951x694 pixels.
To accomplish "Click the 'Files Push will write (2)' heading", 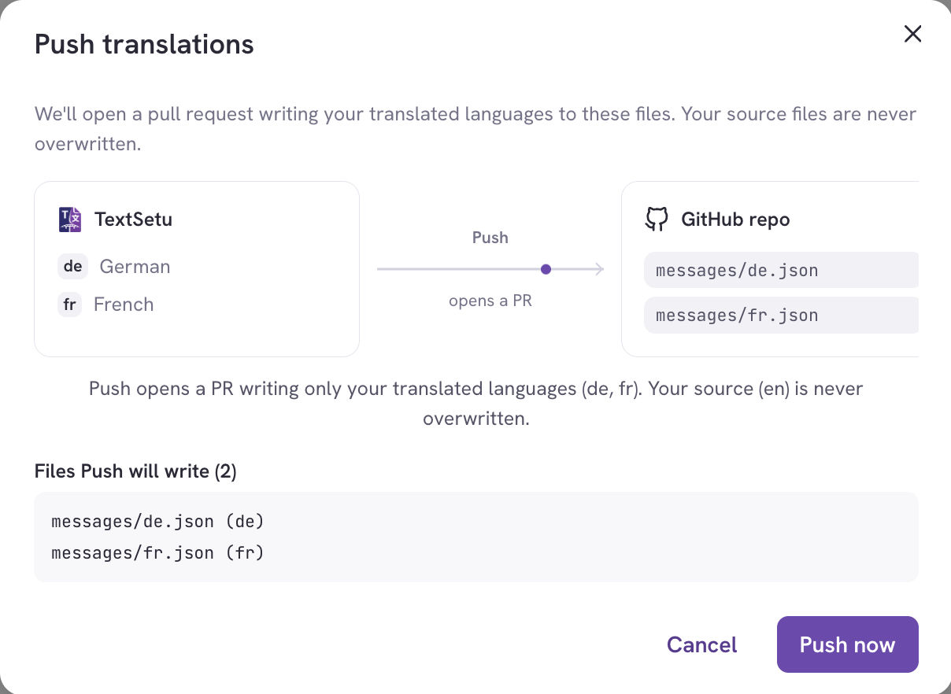I will click(x=135, y=471).
